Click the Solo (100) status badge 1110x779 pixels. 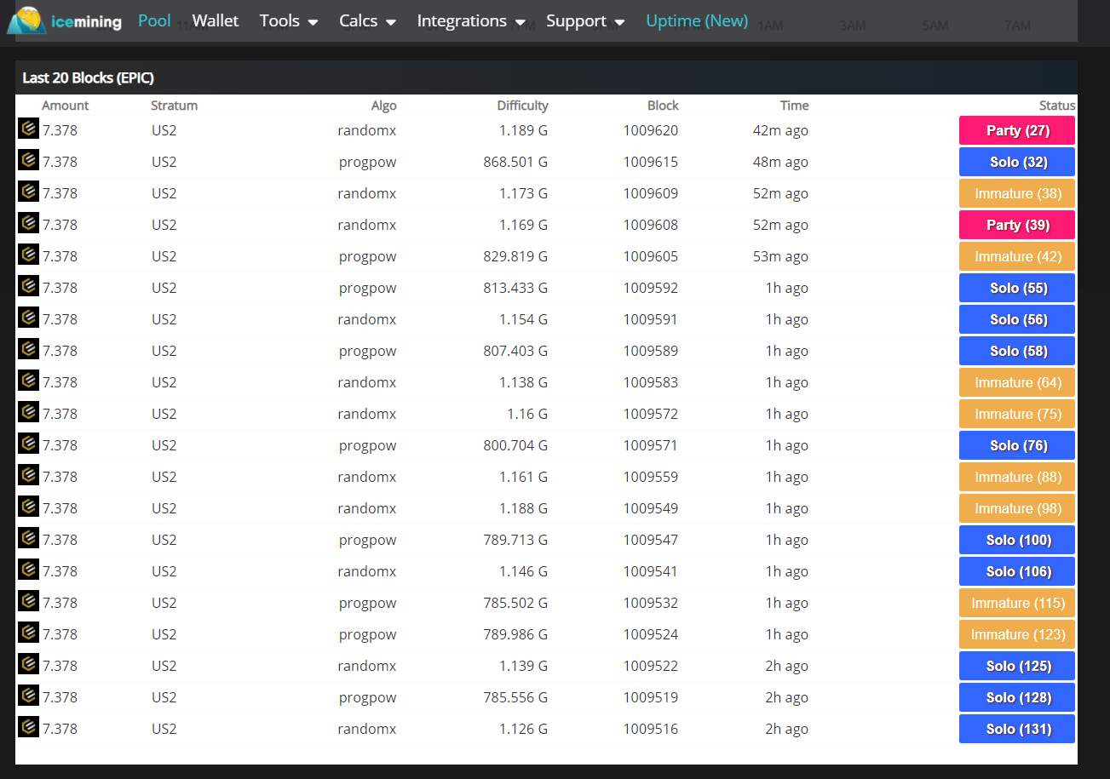1017,540
